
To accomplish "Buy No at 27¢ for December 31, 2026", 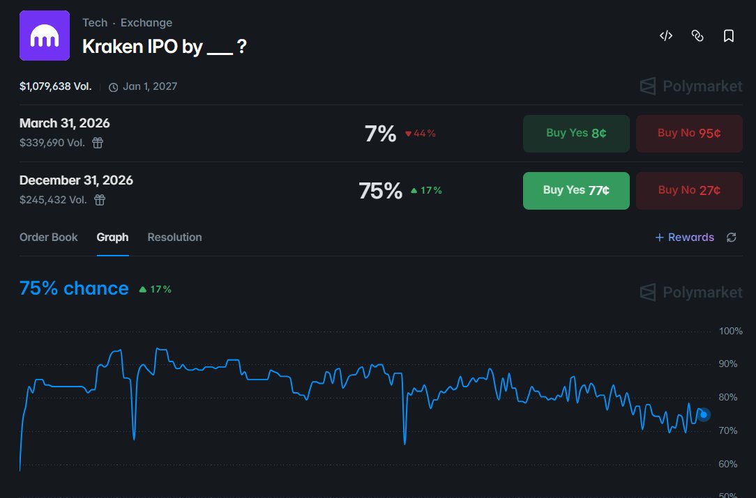I will click(x=689, y=191).
